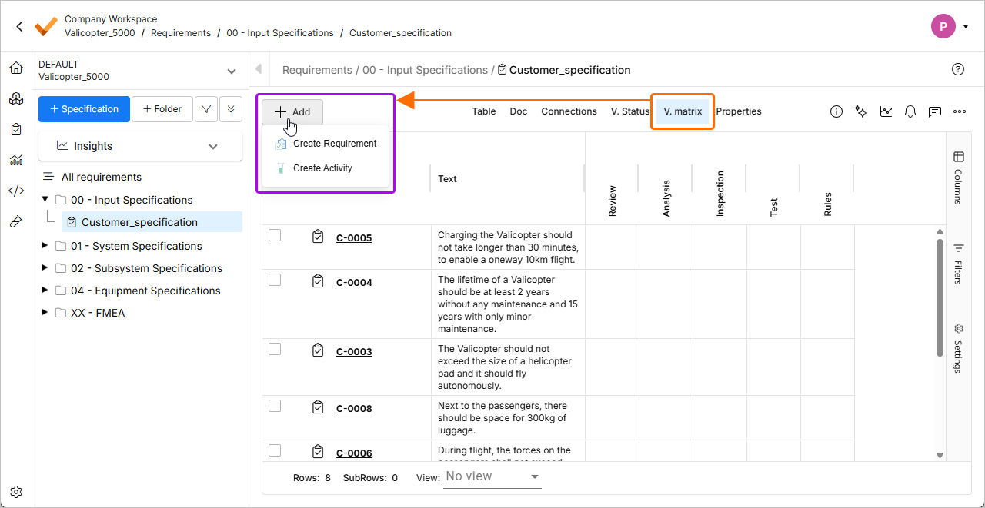Open the No view dropdown
The image size is (985, 508).
tap(492, 476)
